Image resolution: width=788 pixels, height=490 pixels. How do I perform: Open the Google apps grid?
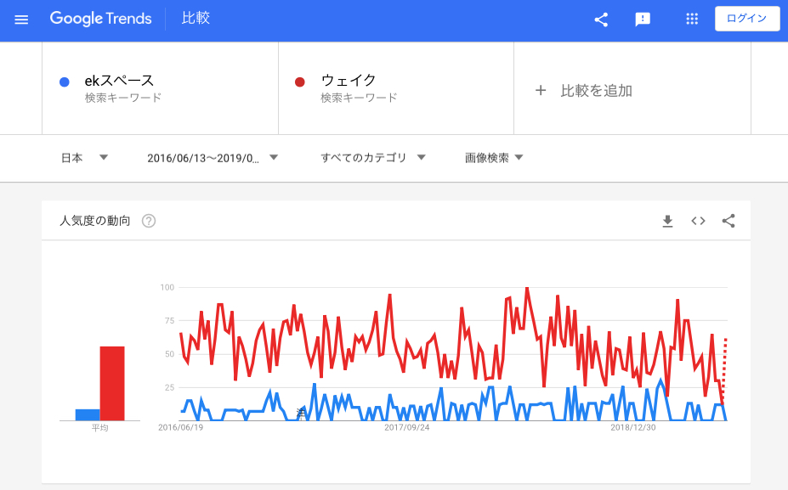coord(692,19)
